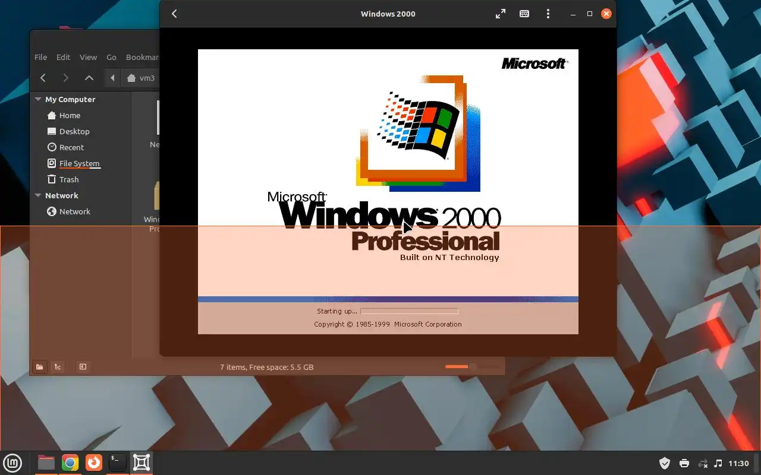Open Edit menu in file manager
The width and height of the screenshot is (761, 475).
click(x=63, y=57)
